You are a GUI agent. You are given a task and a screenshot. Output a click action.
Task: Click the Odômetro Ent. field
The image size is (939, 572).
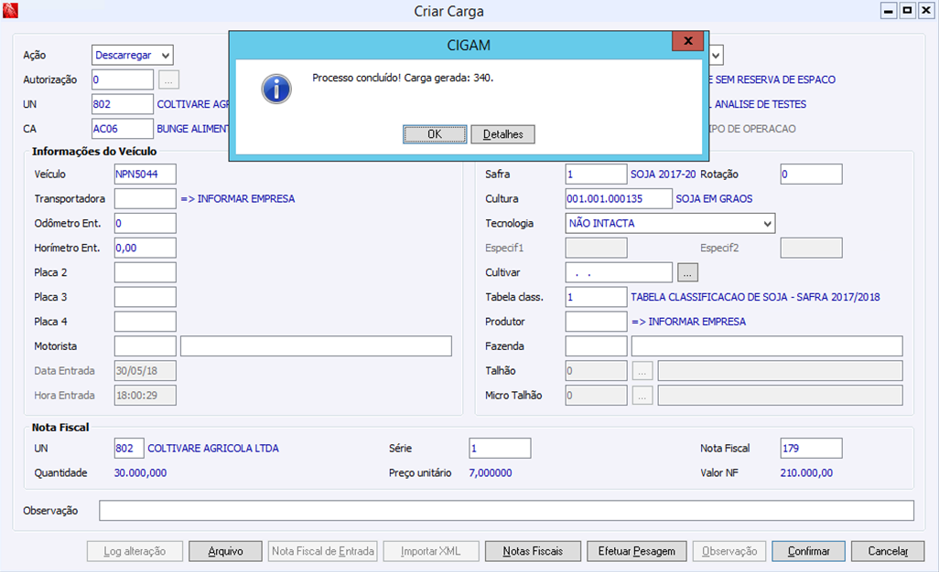click(146, 223)
